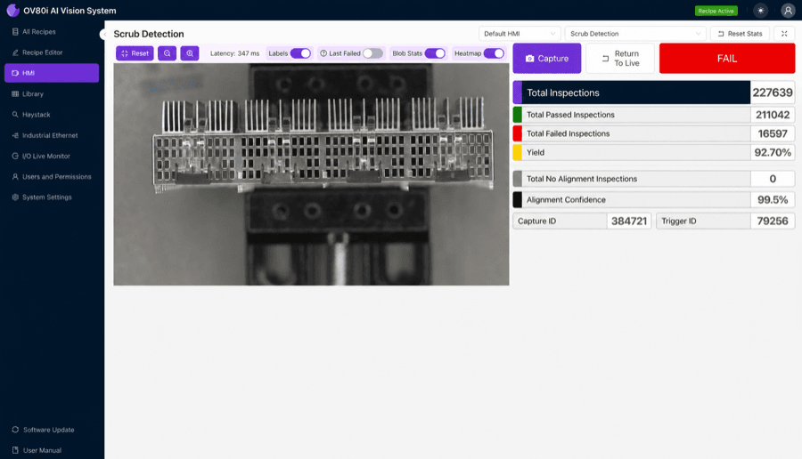Click the Total Inspections value 227639
This screenshot has width=802, height=459.
773,93
